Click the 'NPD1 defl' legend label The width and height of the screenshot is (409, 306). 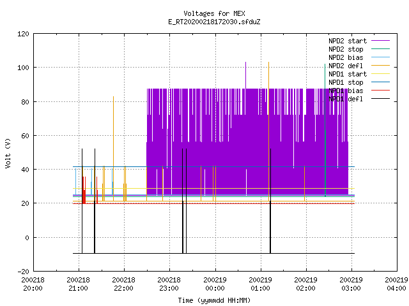tap(346, 99)
